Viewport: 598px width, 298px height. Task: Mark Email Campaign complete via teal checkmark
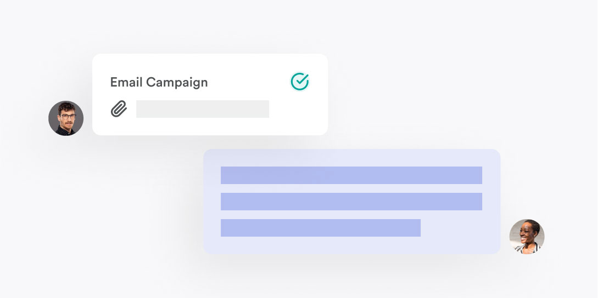point(300,82)
